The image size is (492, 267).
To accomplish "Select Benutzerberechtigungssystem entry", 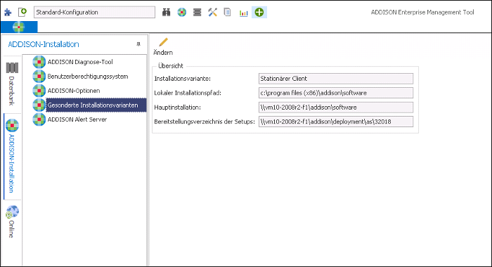I will [x=88, y=77].
